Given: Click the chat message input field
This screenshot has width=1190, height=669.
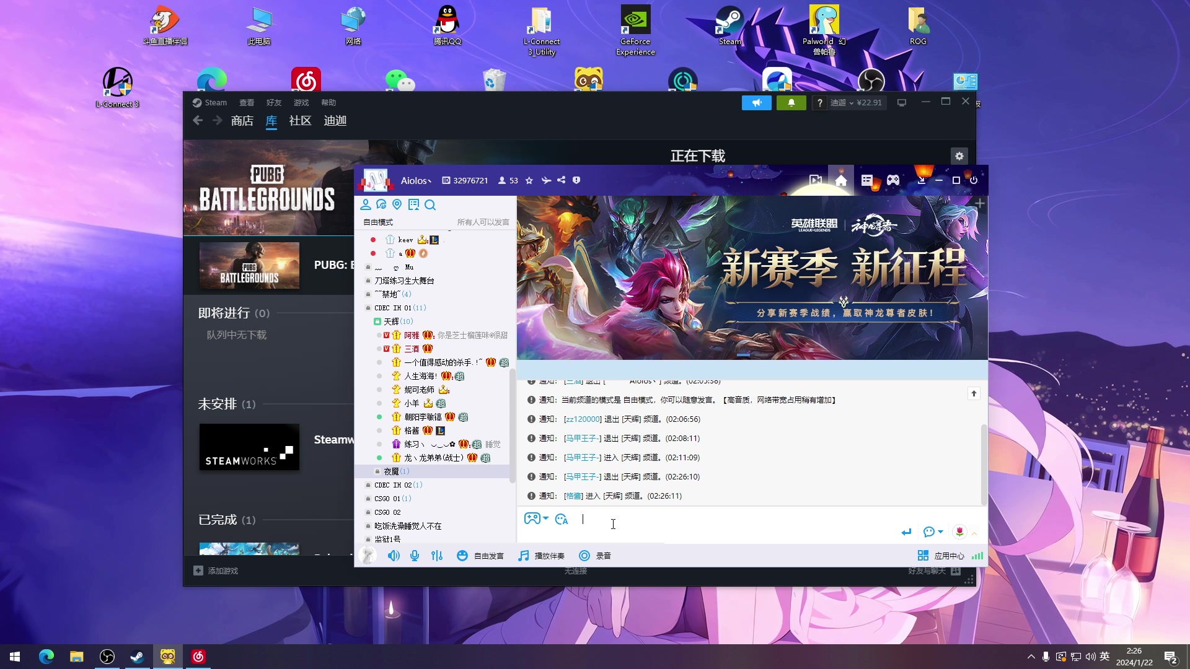Looking at the screenshot, I should click(682, 523).
